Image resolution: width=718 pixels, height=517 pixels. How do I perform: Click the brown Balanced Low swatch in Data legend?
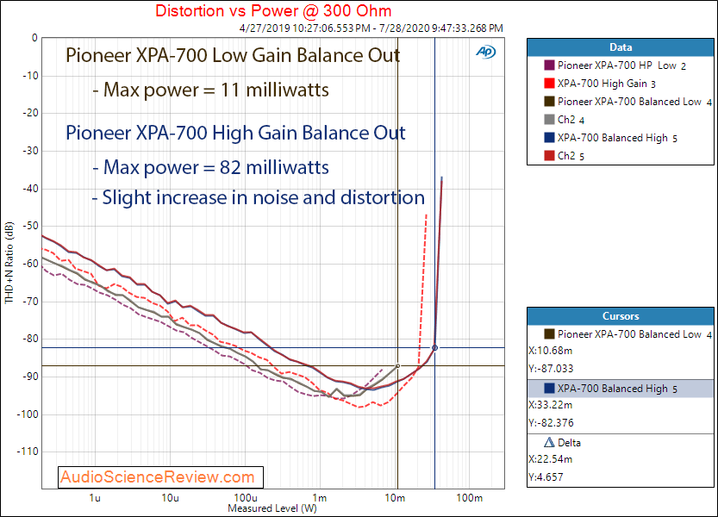(549, 101)
